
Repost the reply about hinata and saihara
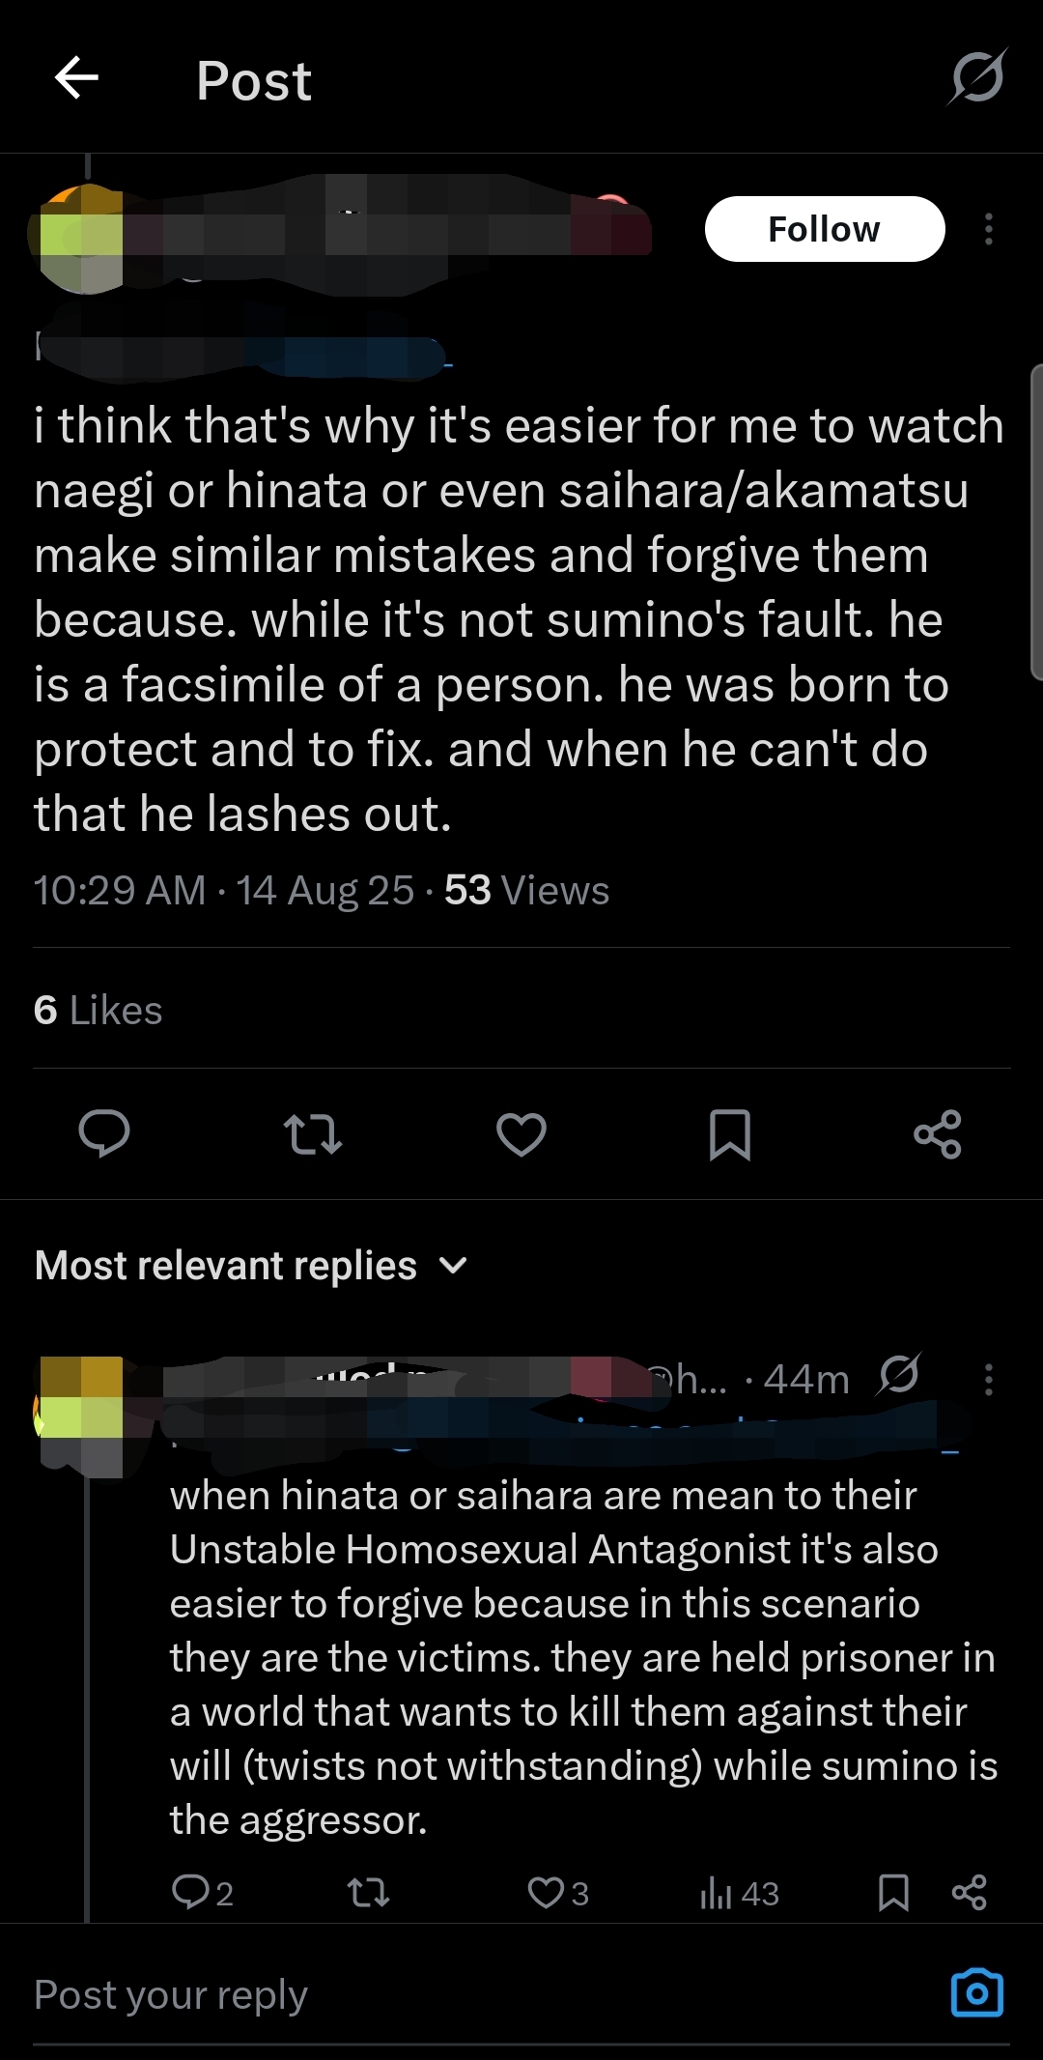368,1892
